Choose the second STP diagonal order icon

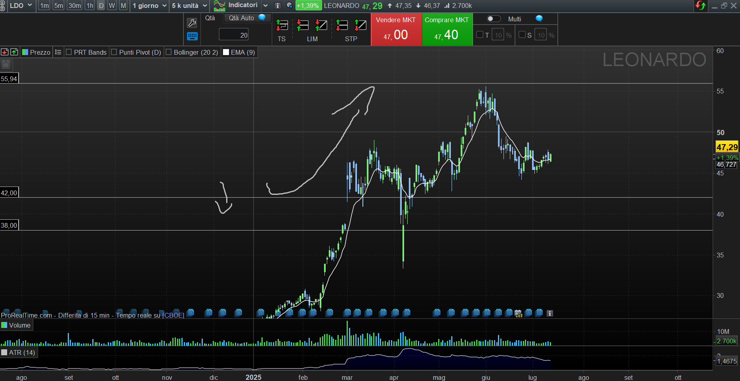pos(360,25)
